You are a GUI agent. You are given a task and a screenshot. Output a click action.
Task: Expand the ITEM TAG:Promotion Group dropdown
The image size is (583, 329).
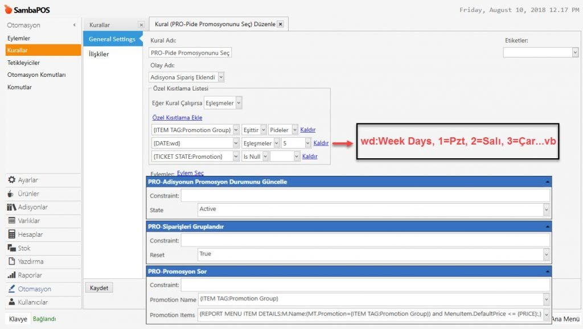coord(236,130)
